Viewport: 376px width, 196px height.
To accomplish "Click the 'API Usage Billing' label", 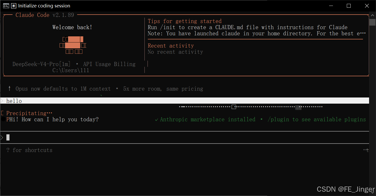I will (109, 64).
